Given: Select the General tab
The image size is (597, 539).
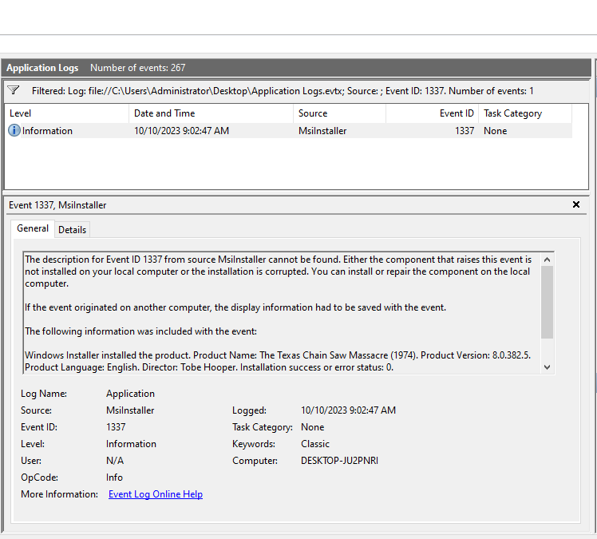Looking at the screenshot, I should pyautogui.click(x=33, y=228).
